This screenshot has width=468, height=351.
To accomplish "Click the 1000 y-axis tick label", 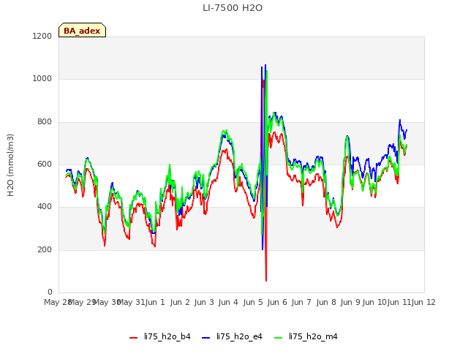I will (42, 79).
